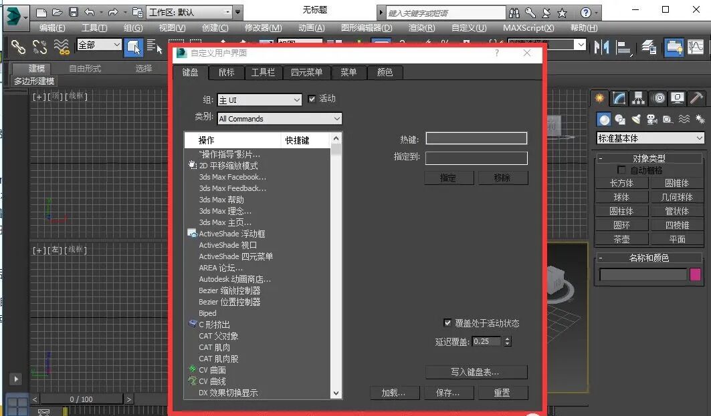Open the 渲染 menu

(x=422, y=27)
